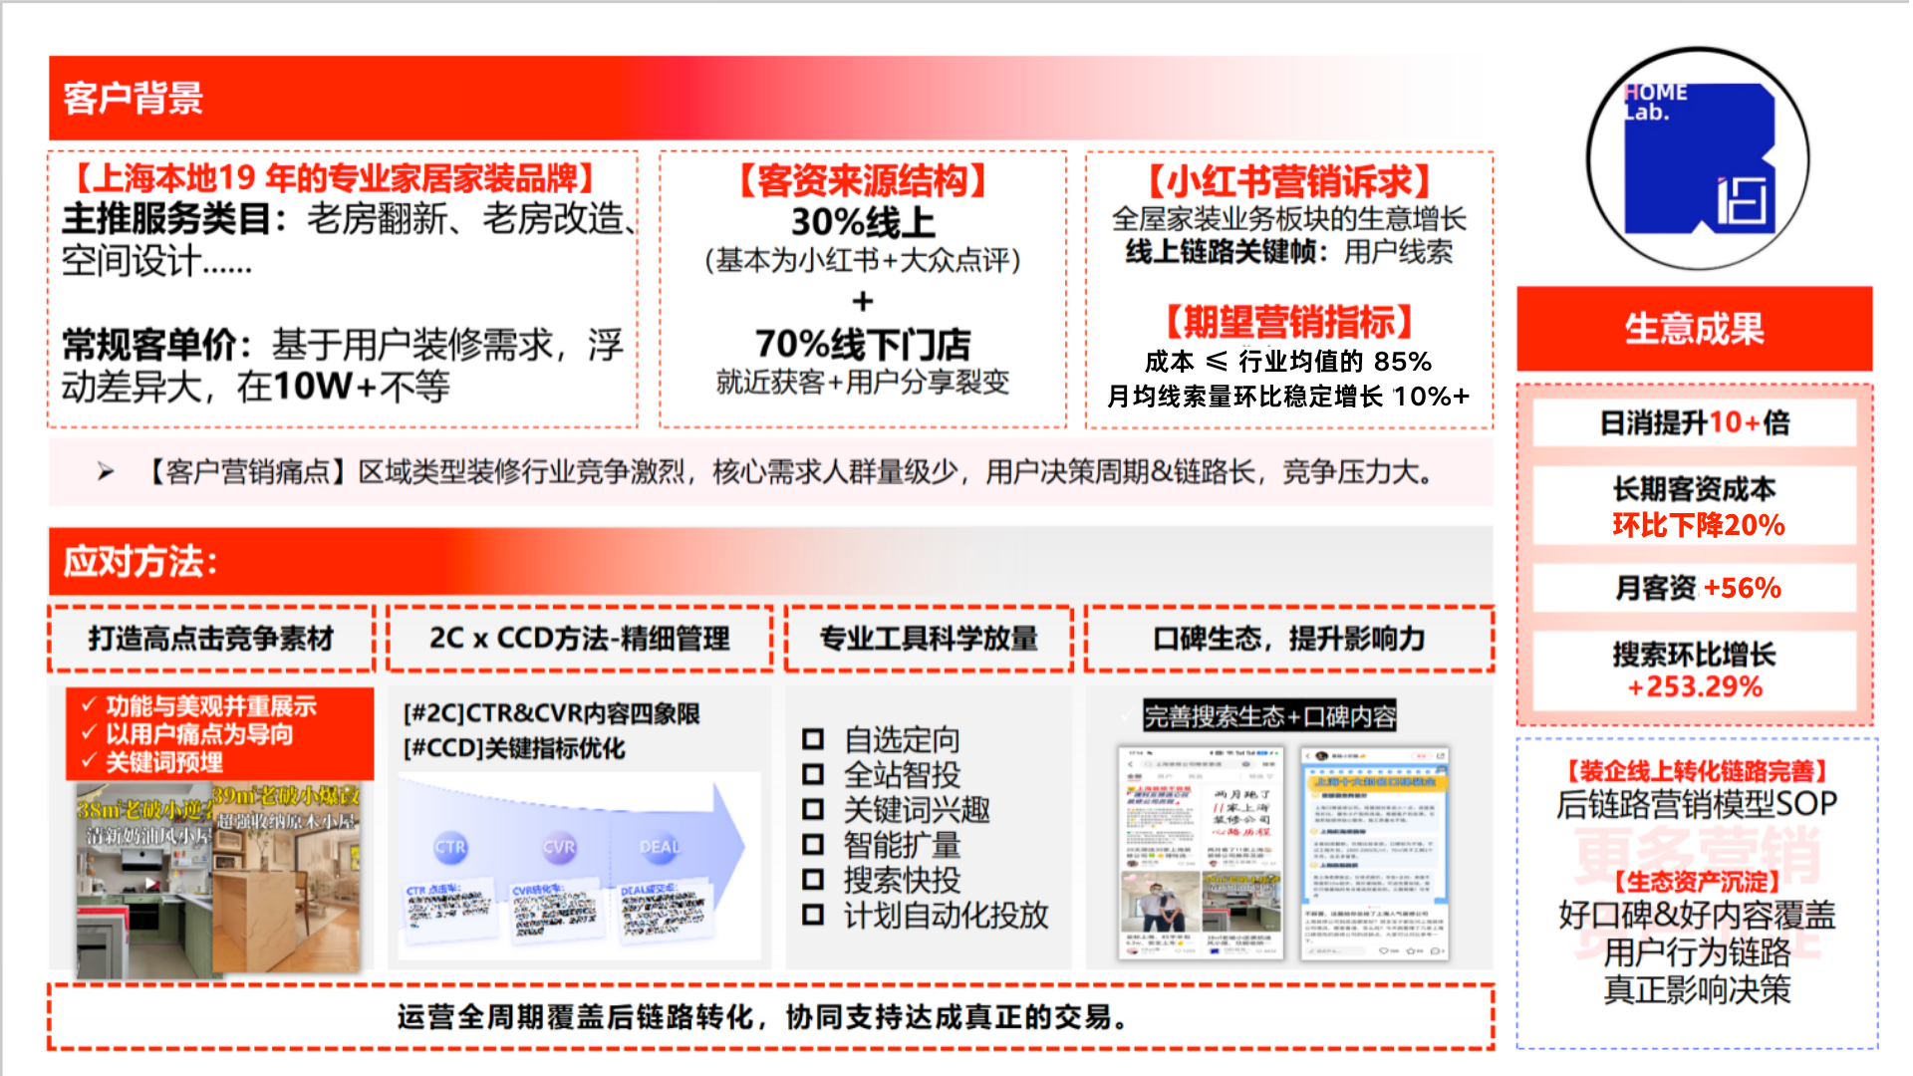Tick the 全站智投 checkbox

[x=813, y=774]
